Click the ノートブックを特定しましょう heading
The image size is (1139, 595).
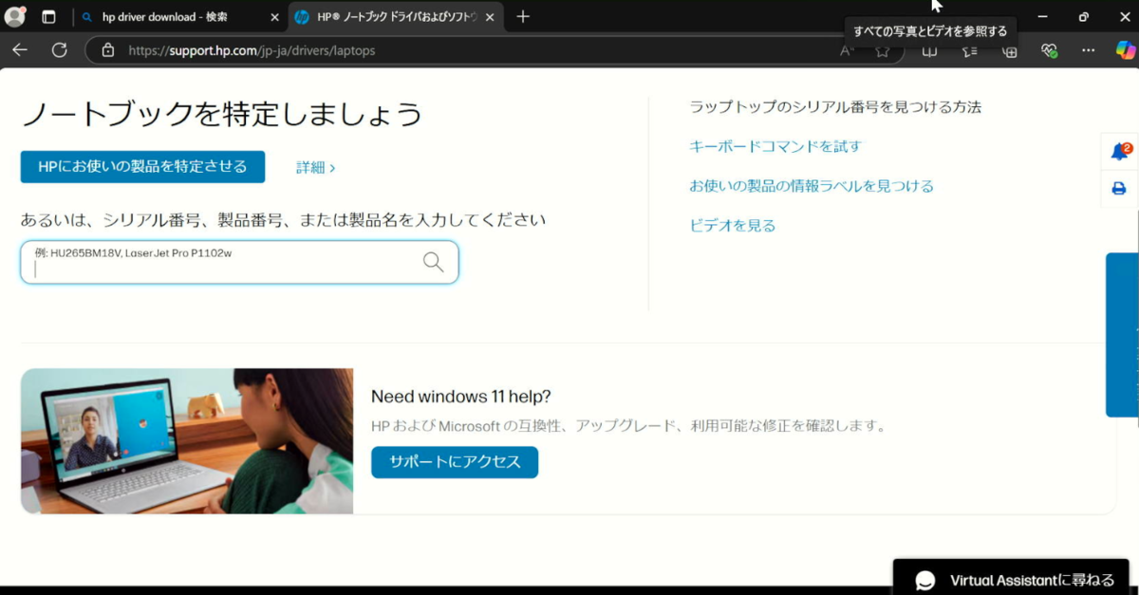(221, 115)
